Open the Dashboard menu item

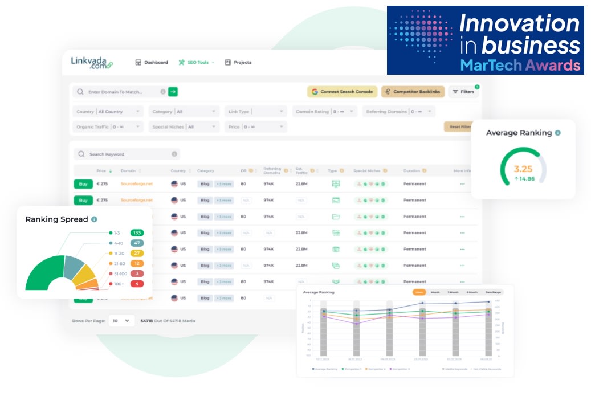[152, 62]
